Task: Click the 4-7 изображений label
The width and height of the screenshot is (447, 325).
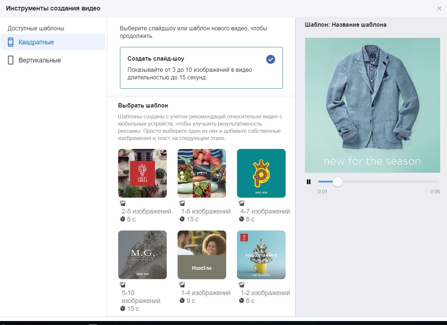Action: (x=265, y=211)
